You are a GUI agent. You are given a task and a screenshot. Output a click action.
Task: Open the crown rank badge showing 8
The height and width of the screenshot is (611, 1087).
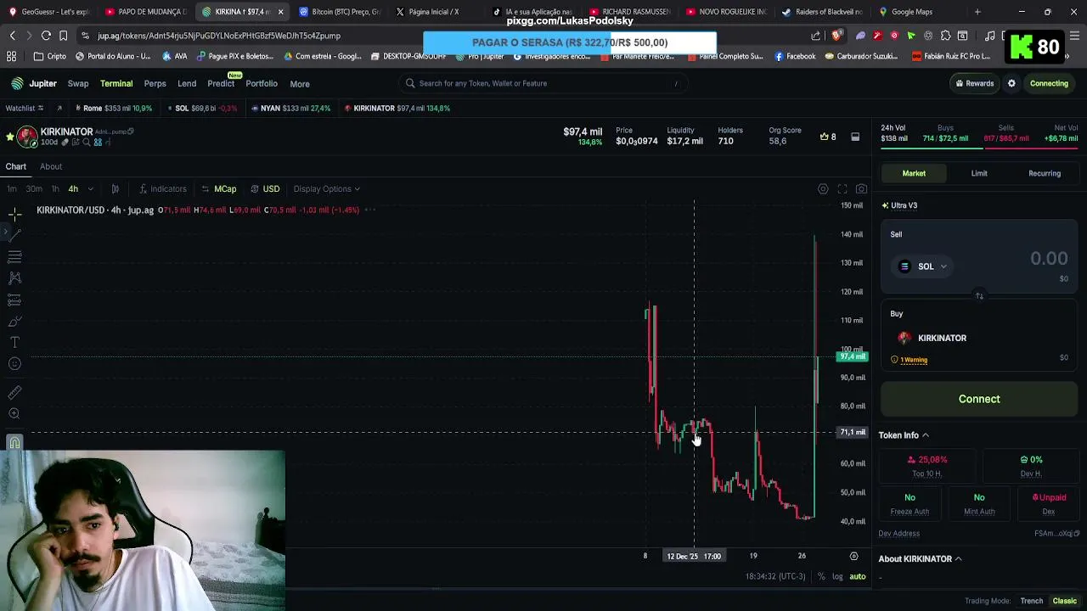[828, 137]
